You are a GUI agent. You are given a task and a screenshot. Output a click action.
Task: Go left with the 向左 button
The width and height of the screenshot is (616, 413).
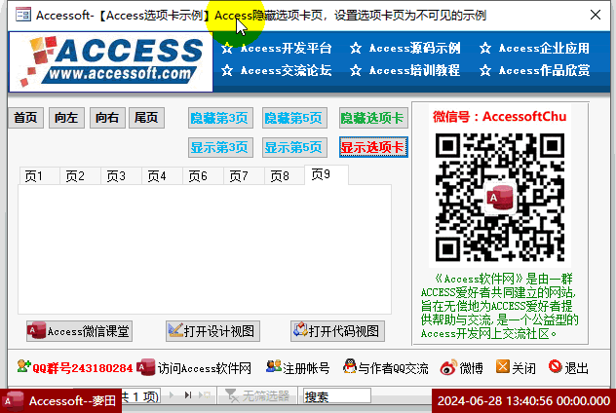66,118
